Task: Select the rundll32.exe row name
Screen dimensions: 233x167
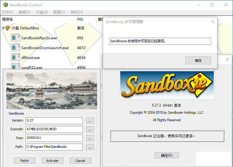Action: (x=32, y=67)
